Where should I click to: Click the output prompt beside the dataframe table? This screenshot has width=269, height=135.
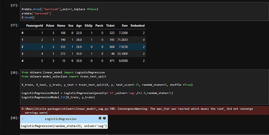coord(13,25)
